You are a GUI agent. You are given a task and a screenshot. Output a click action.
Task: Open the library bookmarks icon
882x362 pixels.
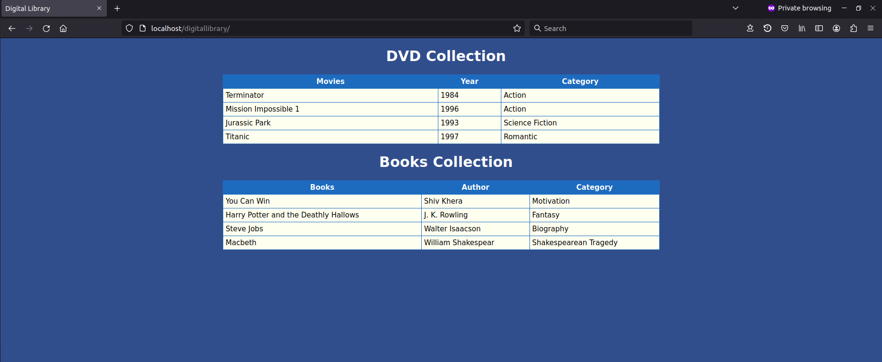(x=802, y=29)
